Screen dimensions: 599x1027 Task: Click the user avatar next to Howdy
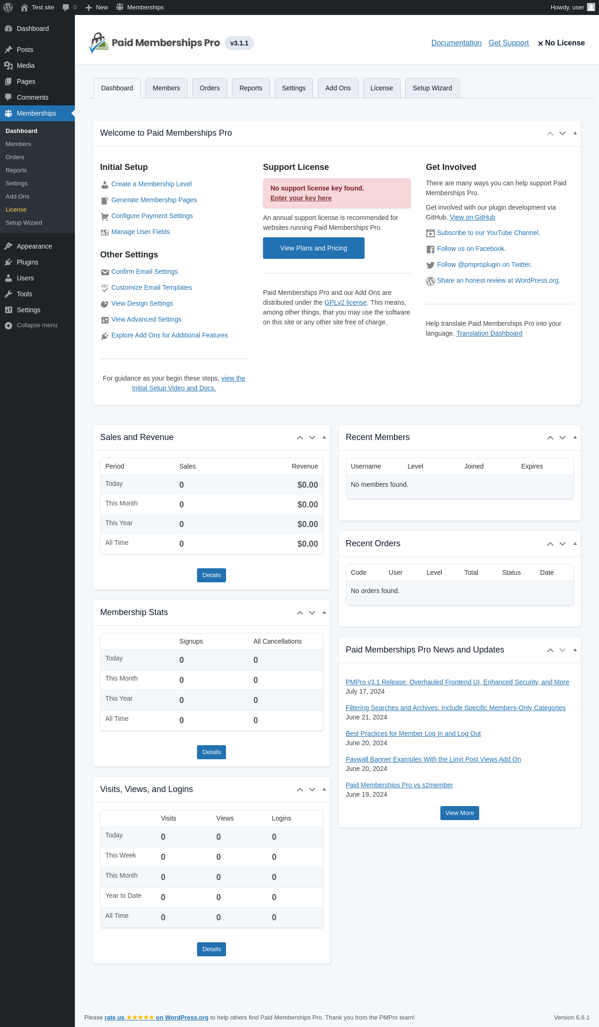pyautogui.click(x=591, y=7)
